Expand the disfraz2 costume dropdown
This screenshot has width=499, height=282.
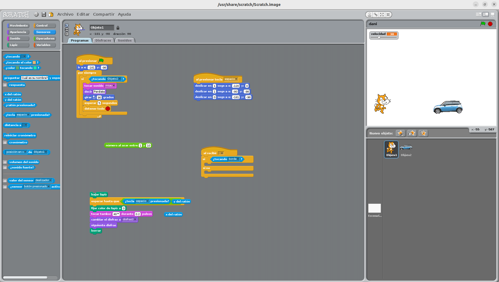130,219
